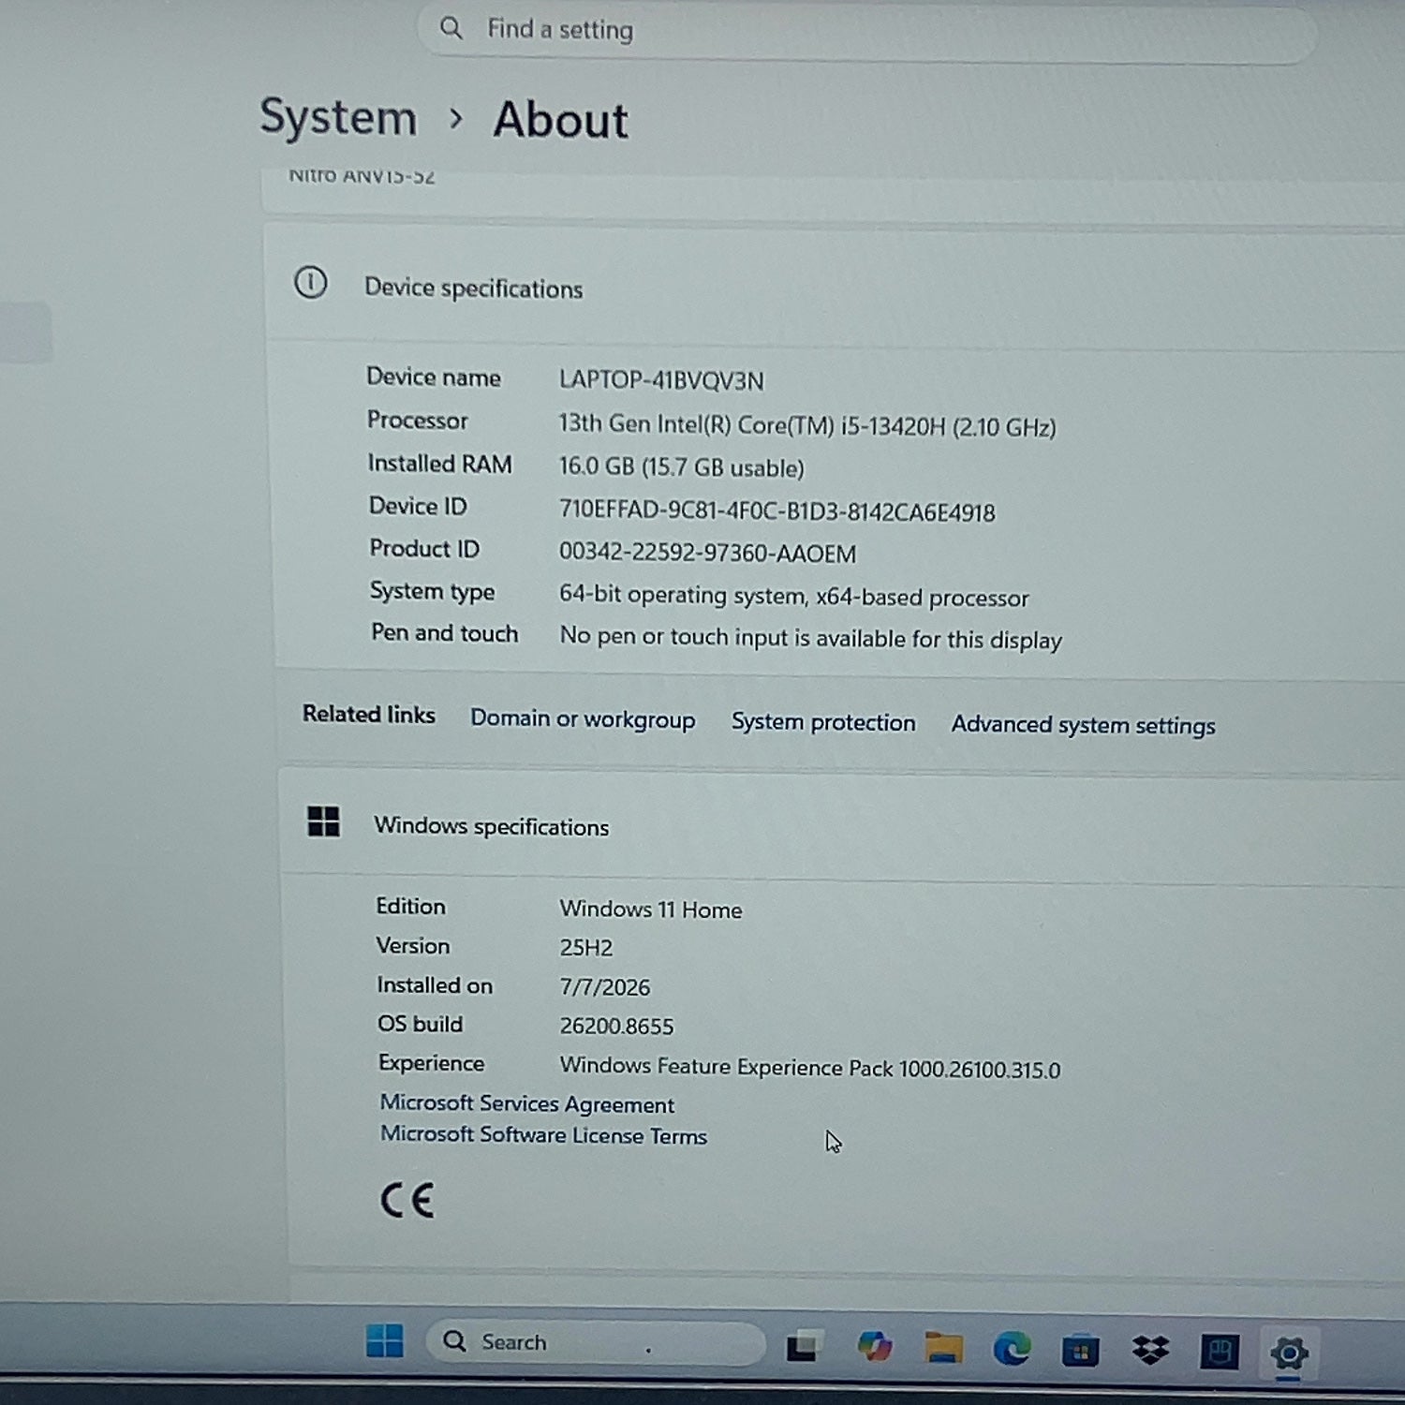Select the 16.0 GB installed RAM value
Viewport: 1405px width, 1405px height.
click(x=681, y=467)
